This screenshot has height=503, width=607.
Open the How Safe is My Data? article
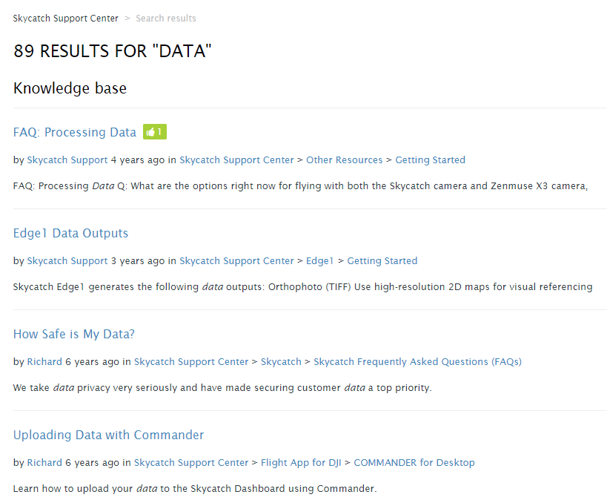(x=74, y=334)
